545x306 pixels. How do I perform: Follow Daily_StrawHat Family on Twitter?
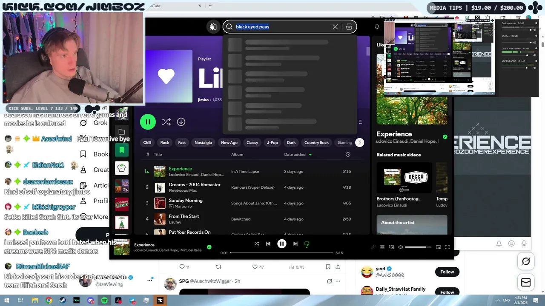447,292
